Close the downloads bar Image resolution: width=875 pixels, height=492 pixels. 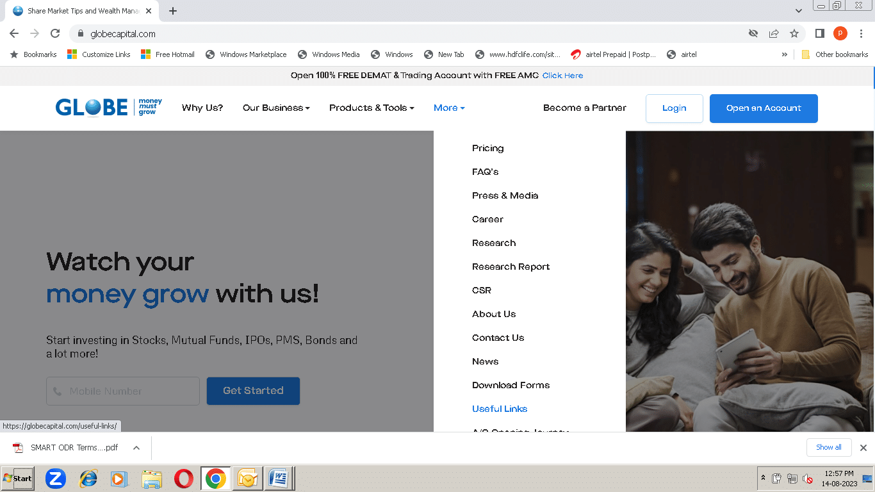tap(863, 448)
